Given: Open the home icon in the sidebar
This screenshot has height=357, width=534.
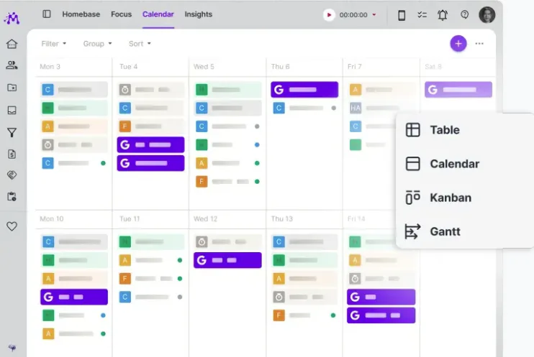Looking at the screenshot, I should tap(12, 44).
